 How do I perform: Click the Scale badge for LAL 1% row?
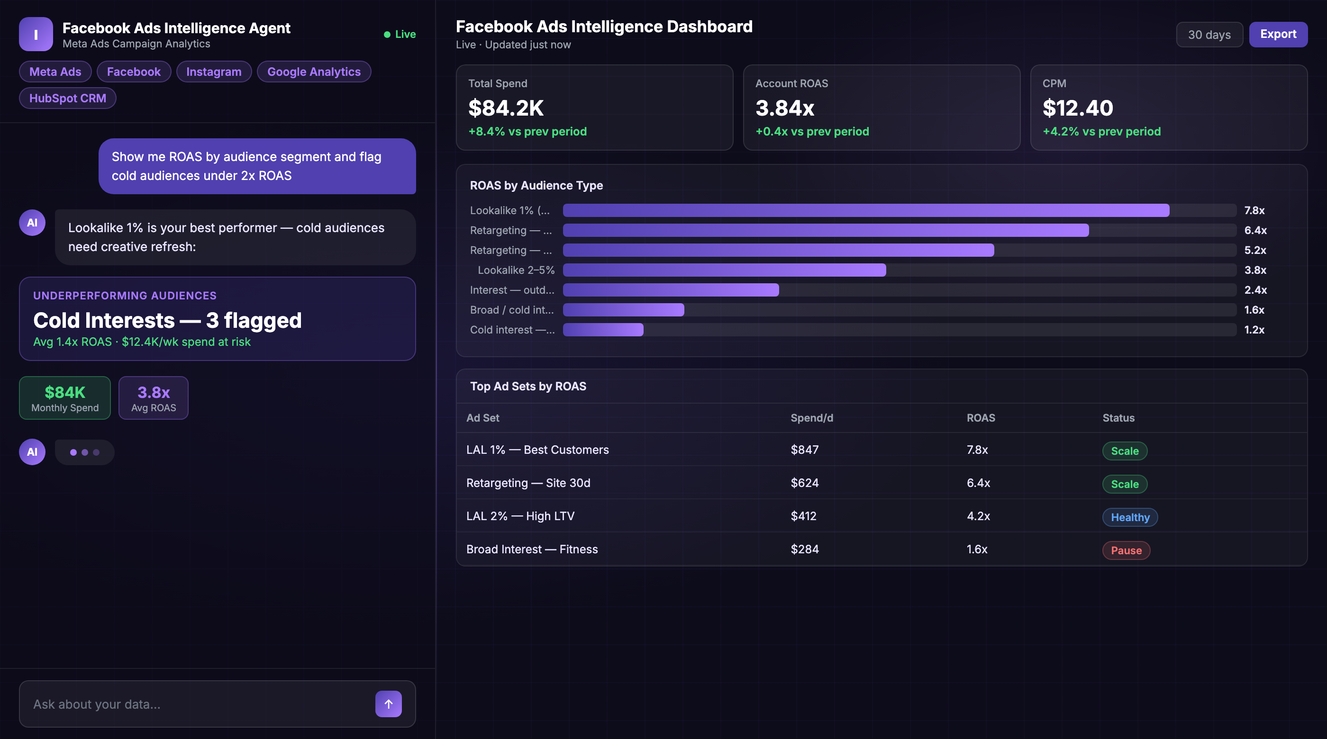tap(1125, 451)
